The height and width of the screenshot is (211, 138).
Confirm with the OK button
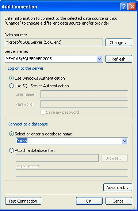click(89, 201)
